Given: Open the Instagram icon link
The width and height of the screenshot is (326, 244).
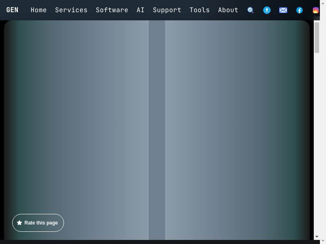Looking at the screenshot, I should pos(315,10).
